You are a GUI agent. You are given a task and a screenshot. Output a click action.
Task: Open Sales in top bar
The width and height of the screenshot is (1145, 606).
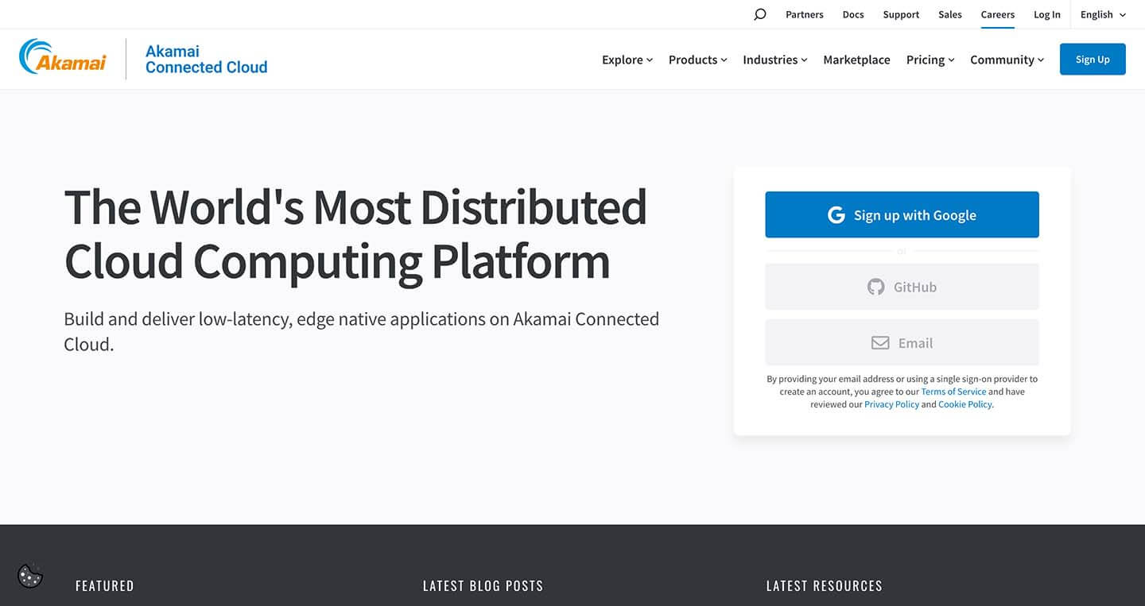point(950,14)
